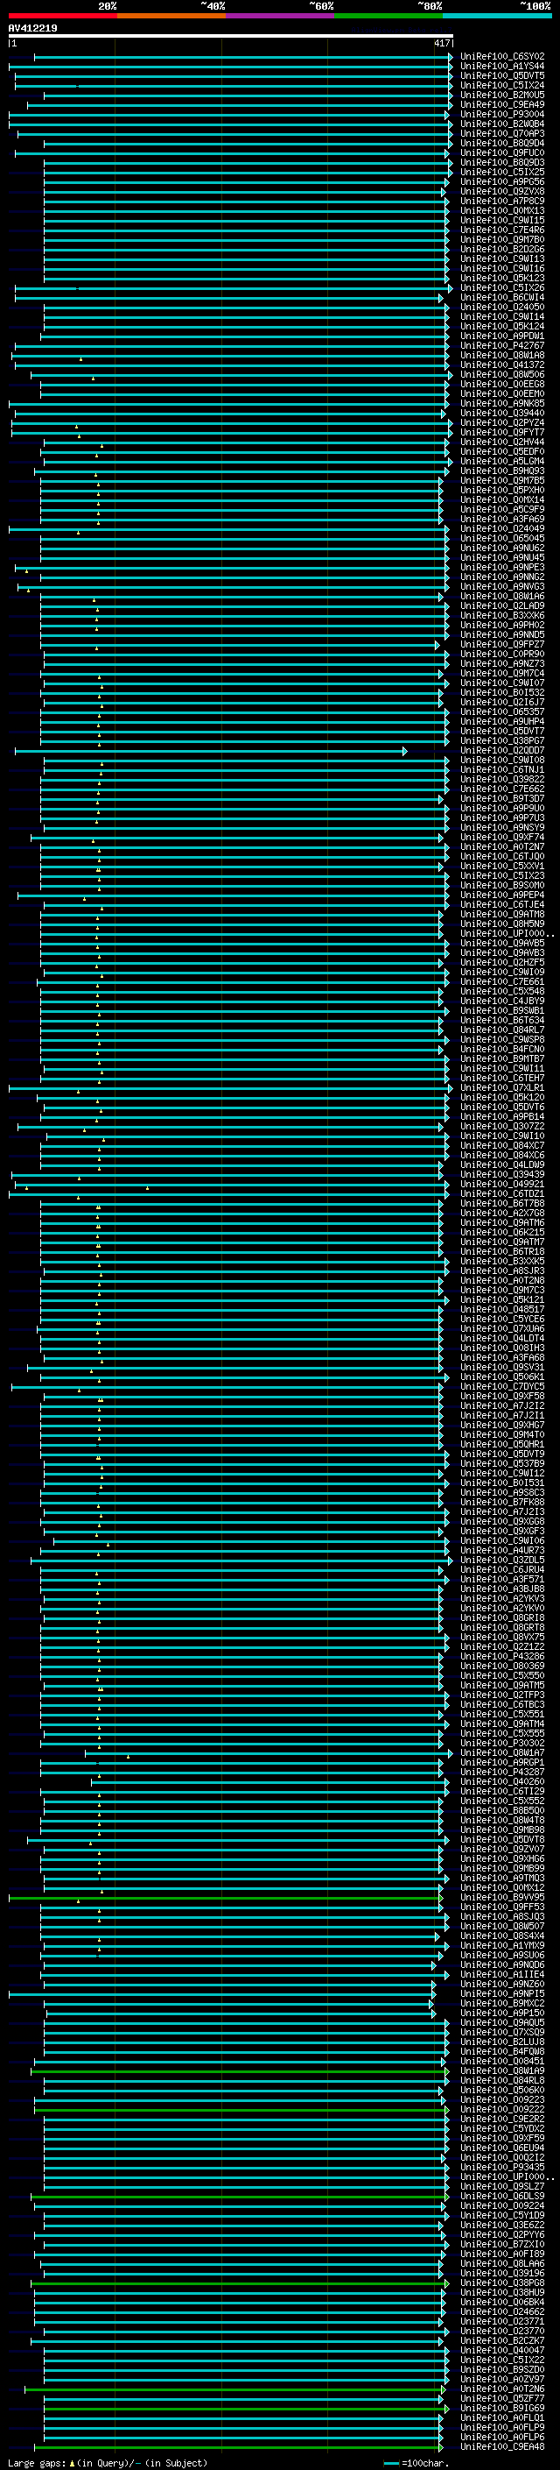Select the UniRef100_O24050 label
The image size is (560, 2470).
click(502, 307)
